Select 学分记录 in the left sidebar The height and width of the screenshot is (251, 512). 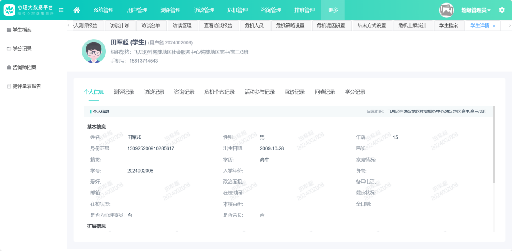(x=22, y=49)
